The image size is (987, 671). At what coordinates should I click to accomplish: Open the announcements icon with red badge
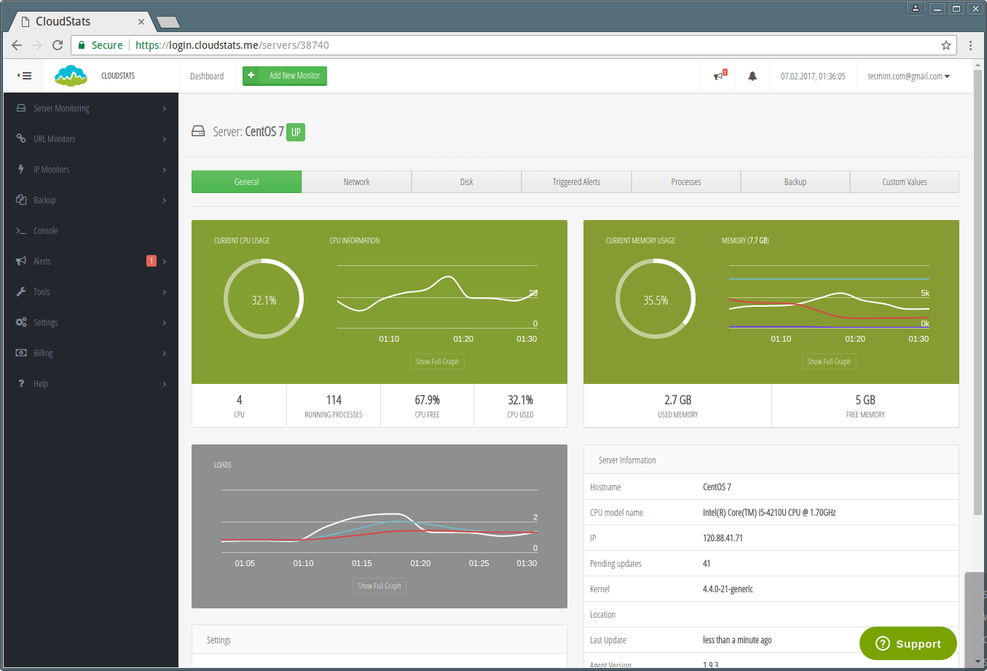(x=718, y=76)
